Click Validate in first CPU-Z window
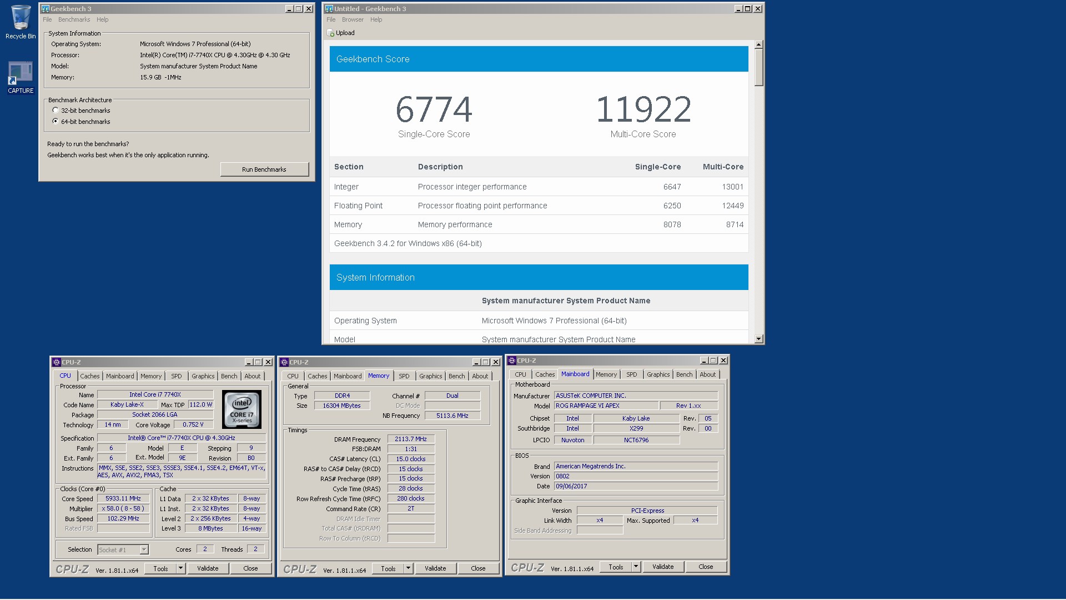 (208, 568)
